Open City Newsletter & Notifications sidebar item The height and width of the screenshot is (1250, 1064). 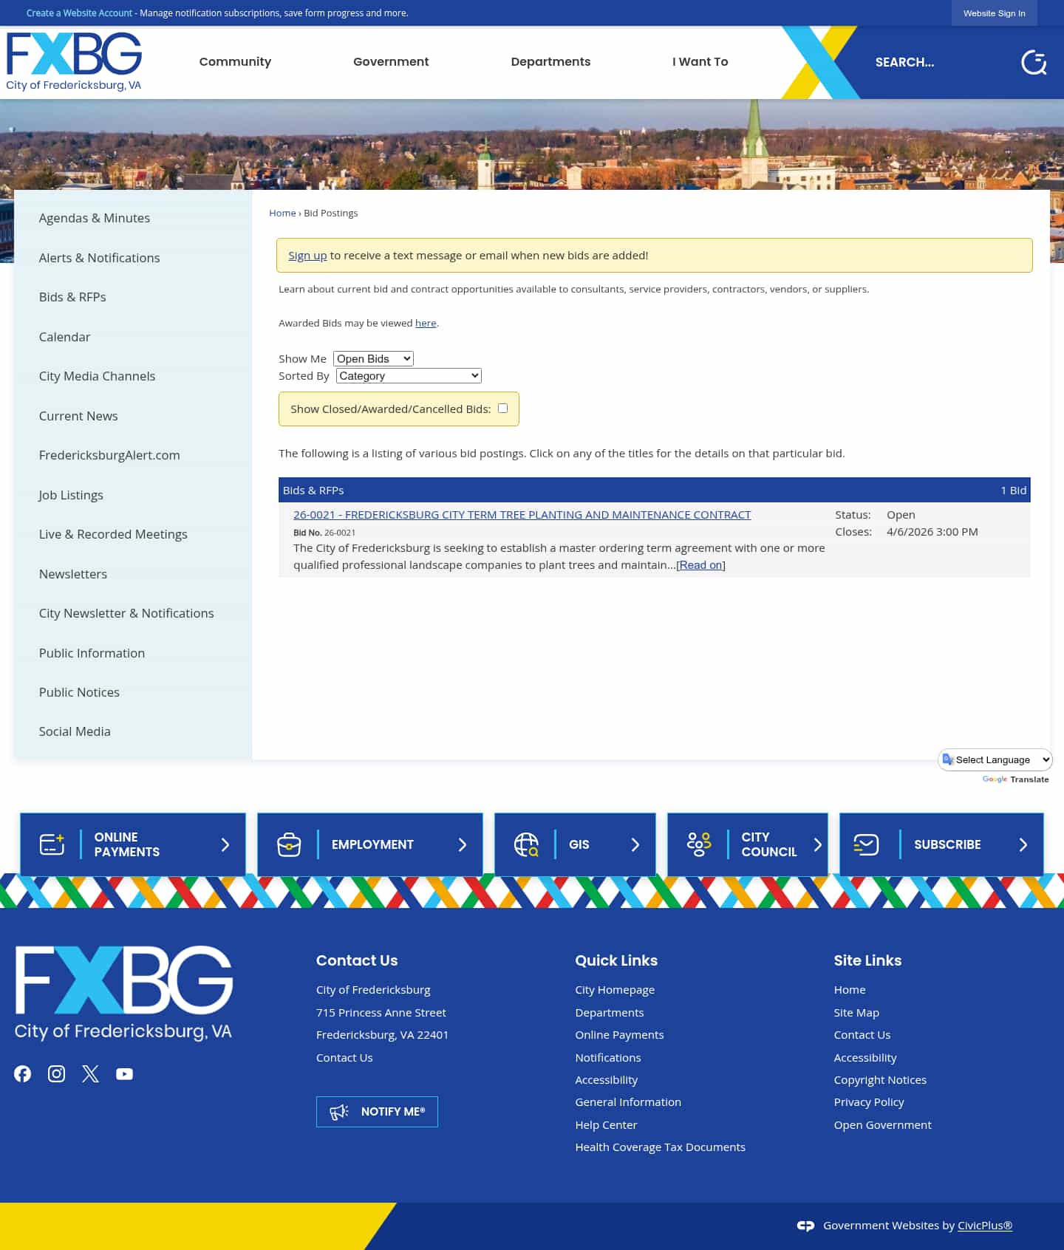tap(126, 613)
